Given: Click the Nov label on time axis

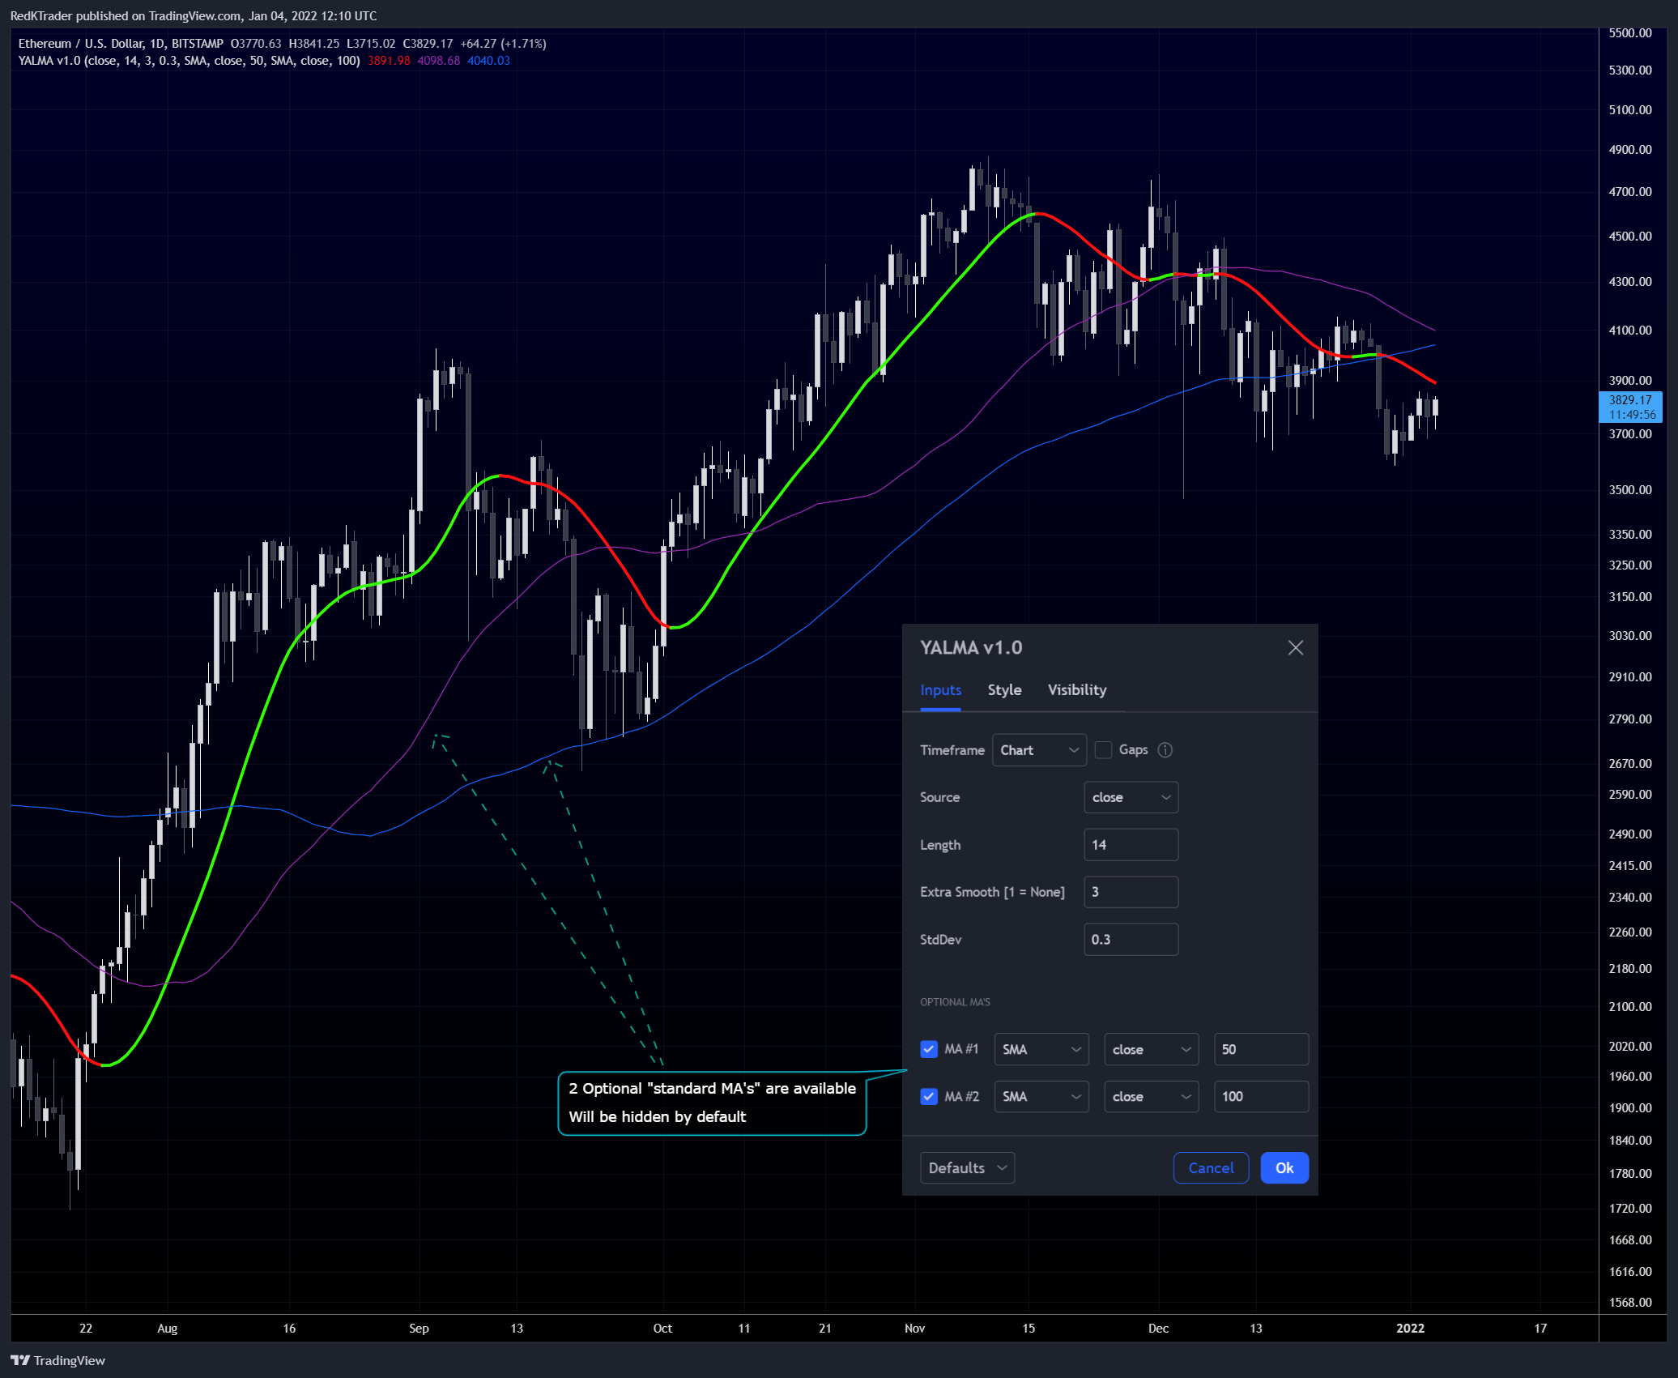Looking at the screenshot, I should [x=914, y=1328].
